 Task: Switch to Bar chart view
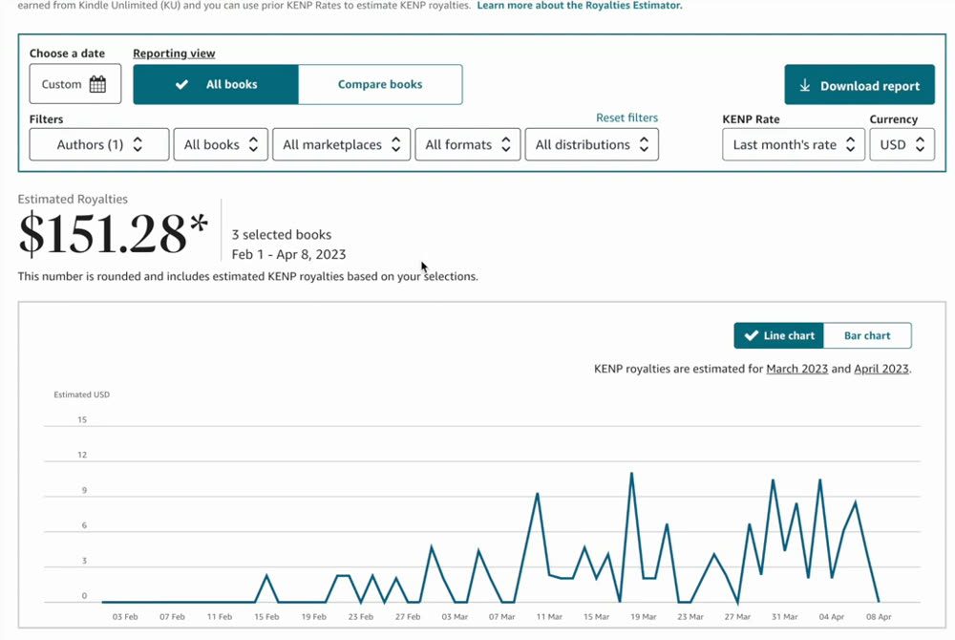867,335
